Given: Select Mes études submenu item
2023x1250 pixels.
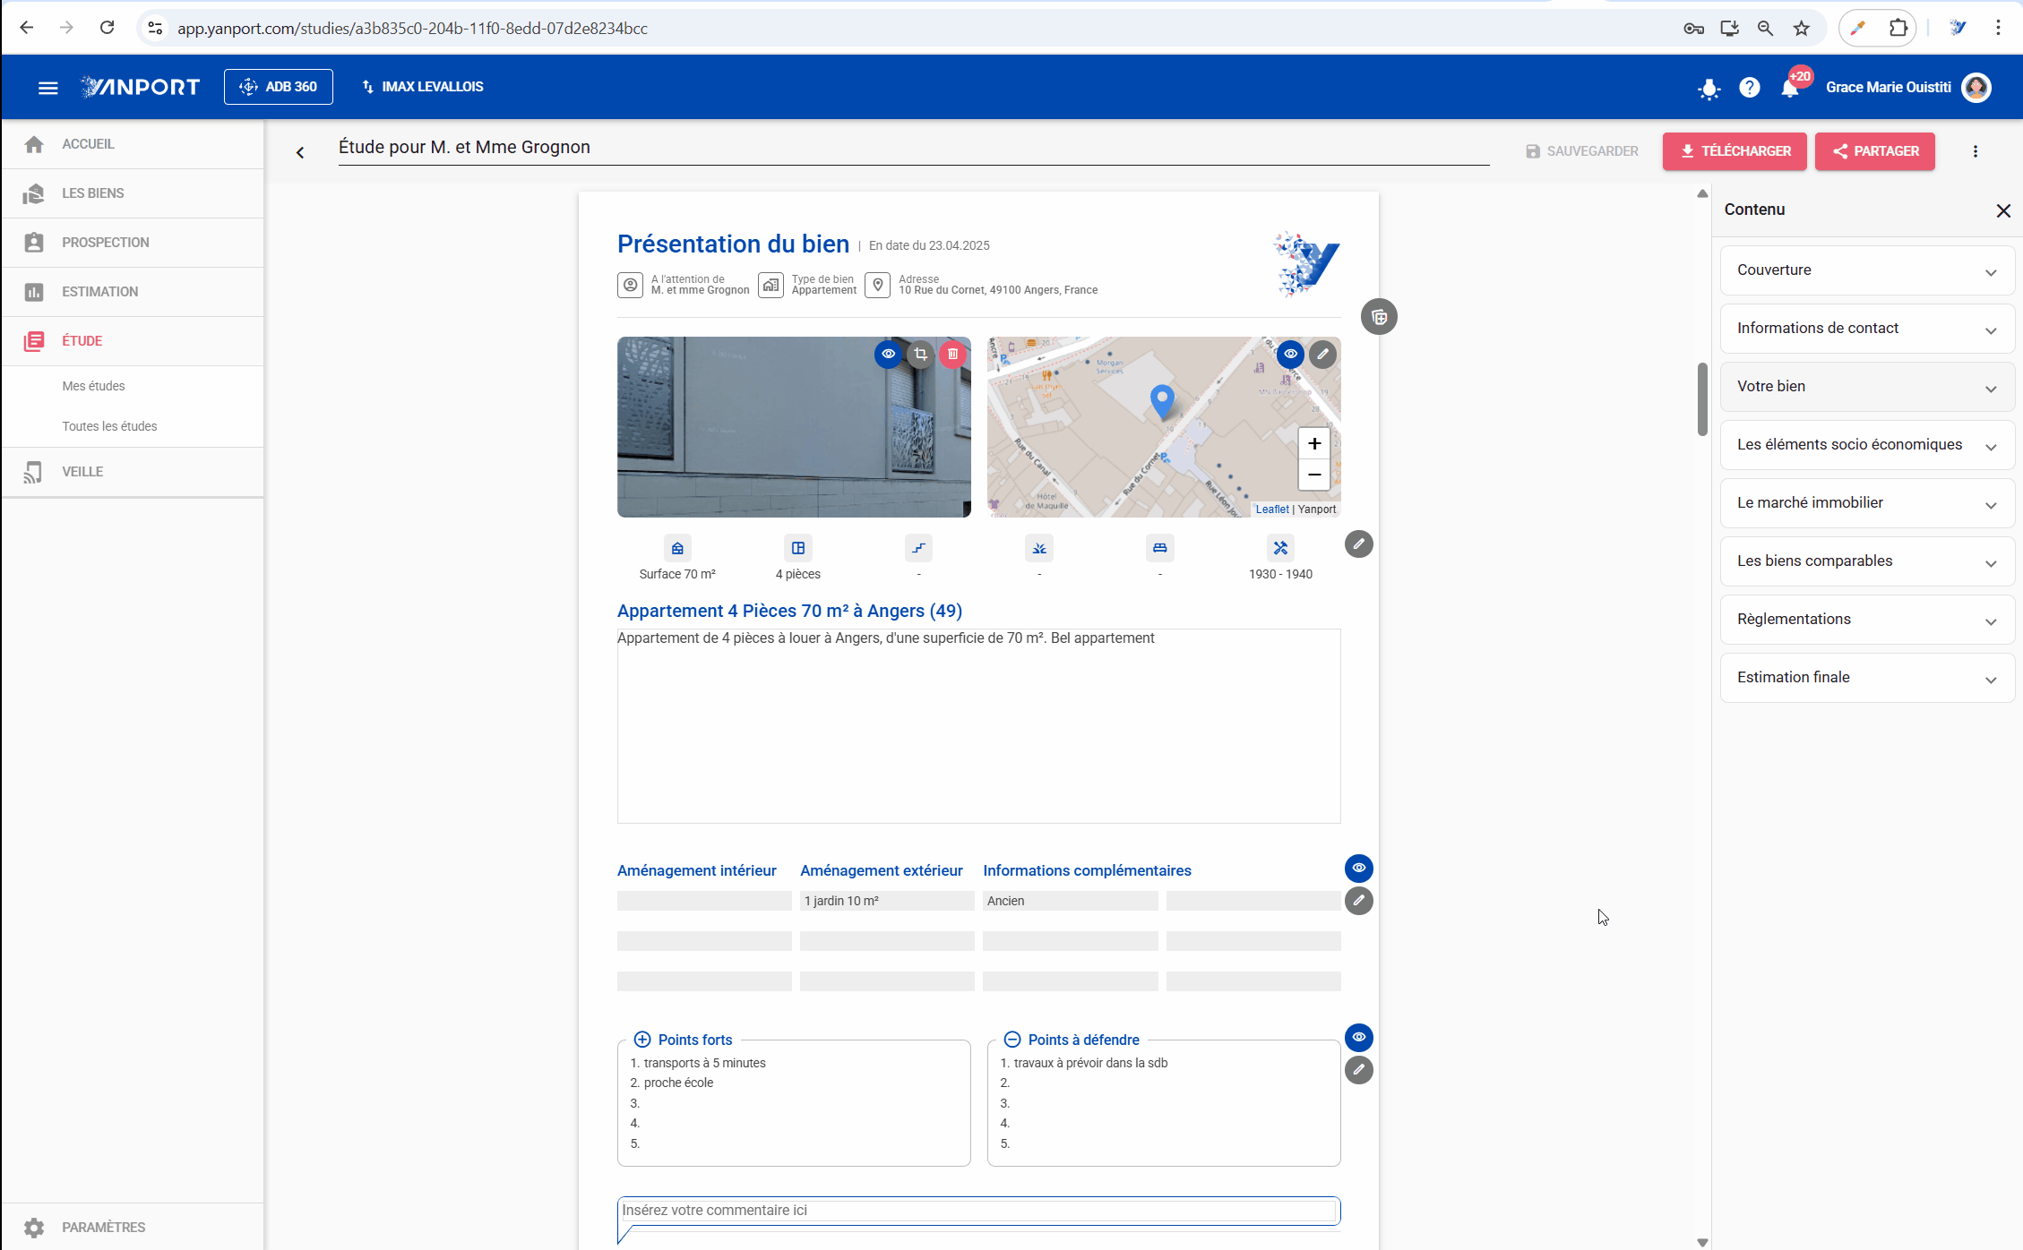Looking at the screenshot, I should (x=94, y=386).
